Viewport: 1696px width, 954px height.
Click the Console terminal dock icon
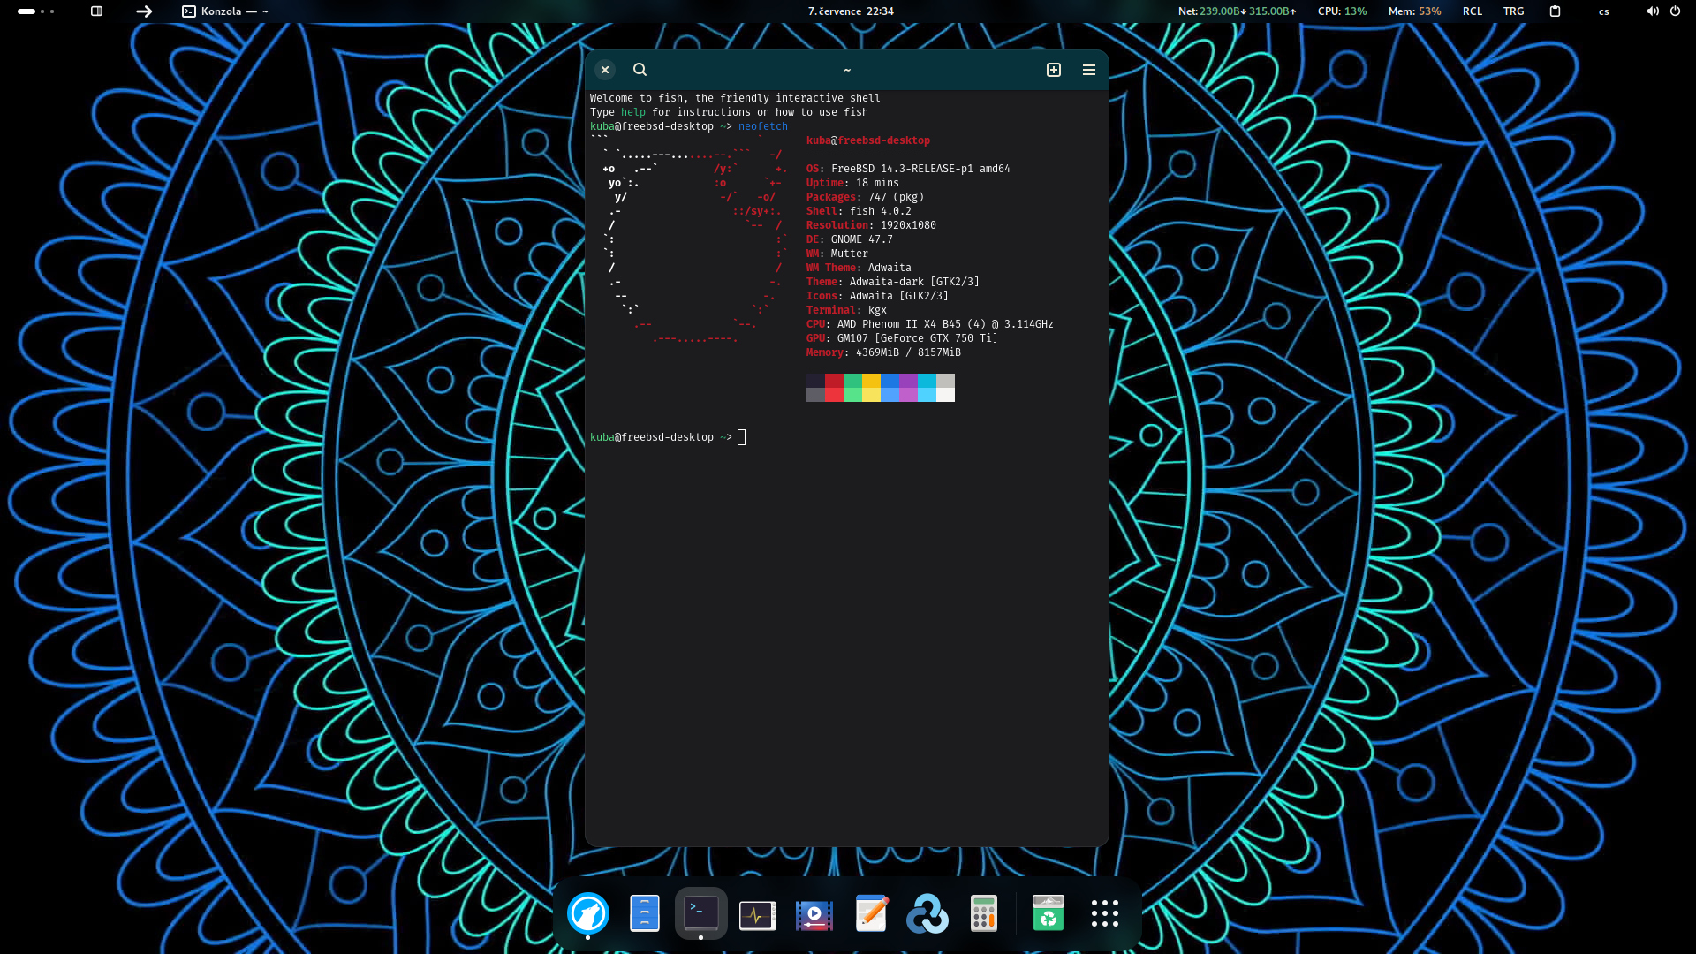coord(701,913)
